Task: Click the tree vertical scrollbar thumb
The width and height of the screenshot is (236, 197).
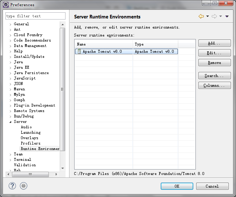Action: pos(63,89)
